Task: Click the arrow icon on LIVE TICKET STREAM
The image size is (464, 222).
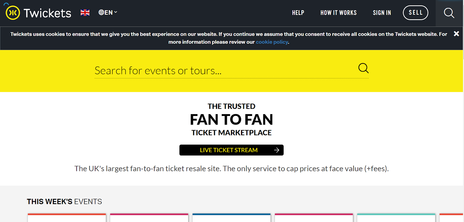Action: [x=277, y=150]
